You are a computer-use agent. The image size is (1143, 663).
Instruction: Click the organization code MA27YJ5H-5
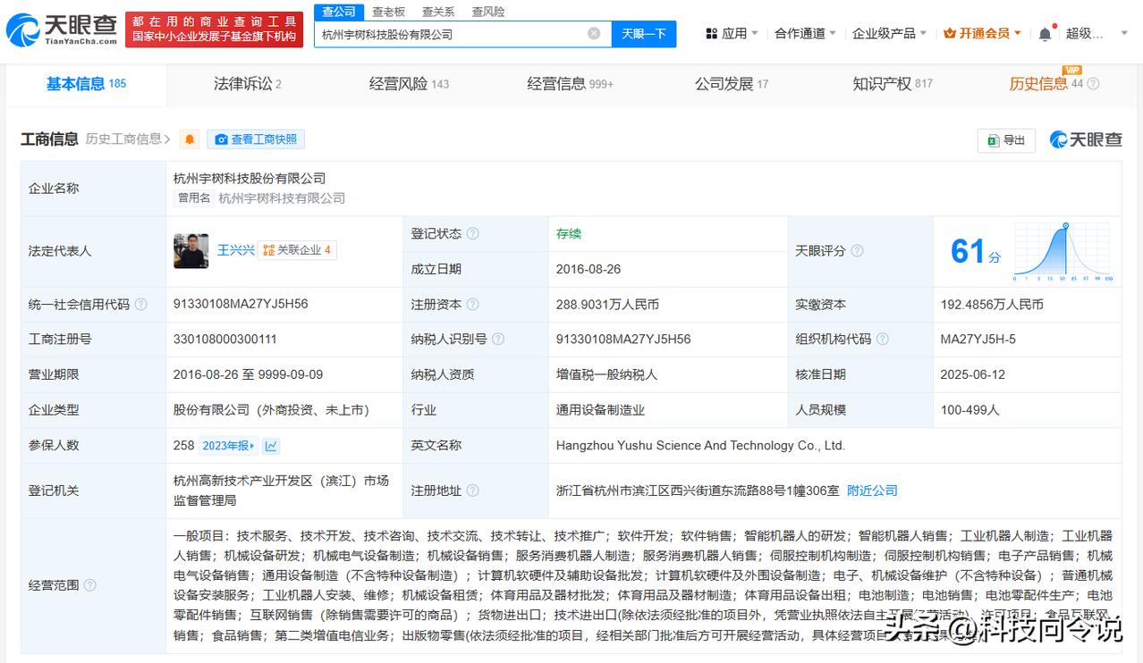(x=978, y=339)
